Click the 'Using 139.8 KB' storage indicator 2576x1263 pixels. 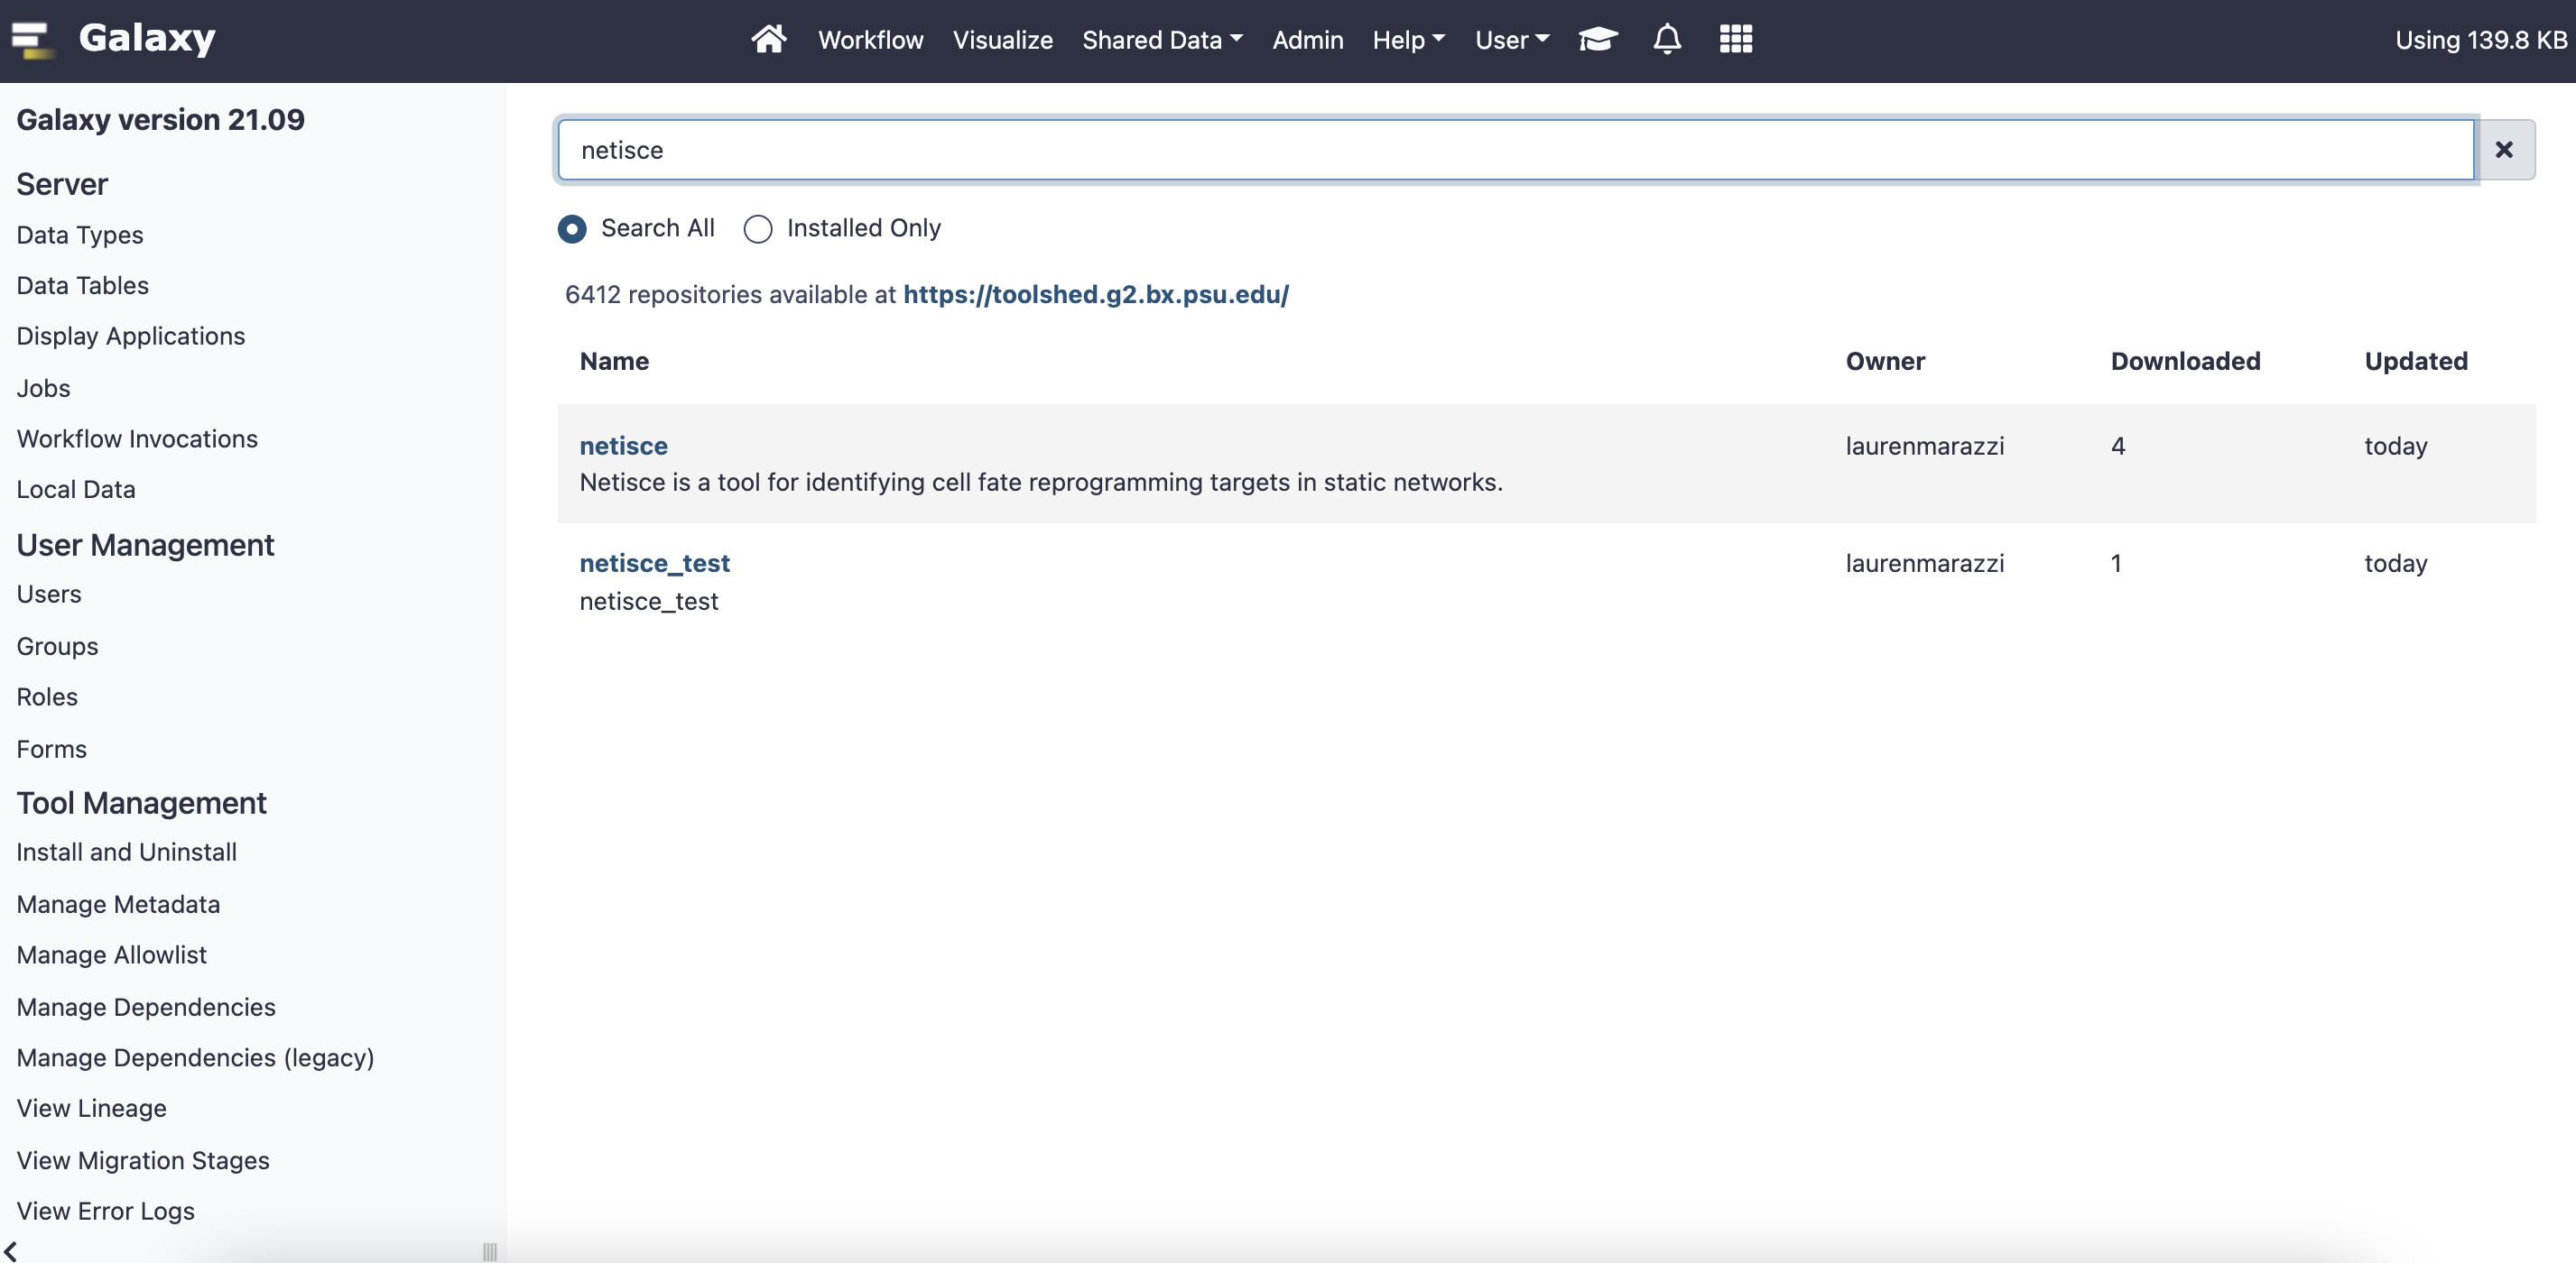tap(2480, 40)
